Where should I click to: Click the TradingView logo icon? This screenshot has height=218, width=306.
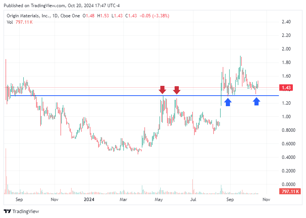(7, 211)
